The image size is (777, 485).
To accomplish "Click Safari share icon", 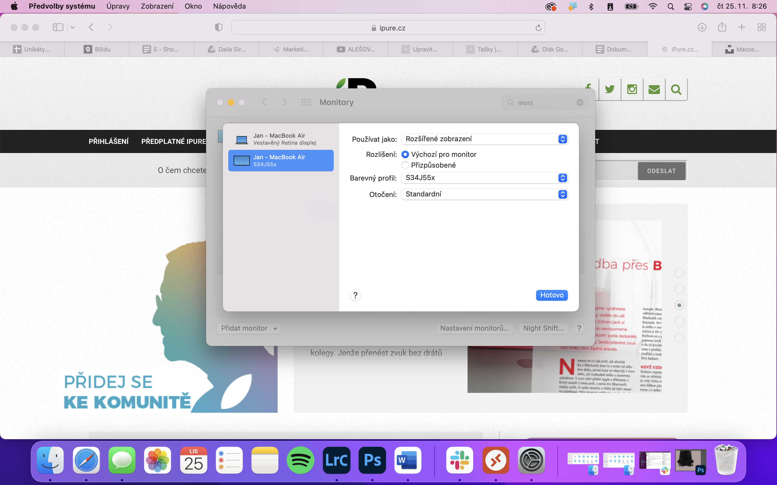I will point(722,27).
